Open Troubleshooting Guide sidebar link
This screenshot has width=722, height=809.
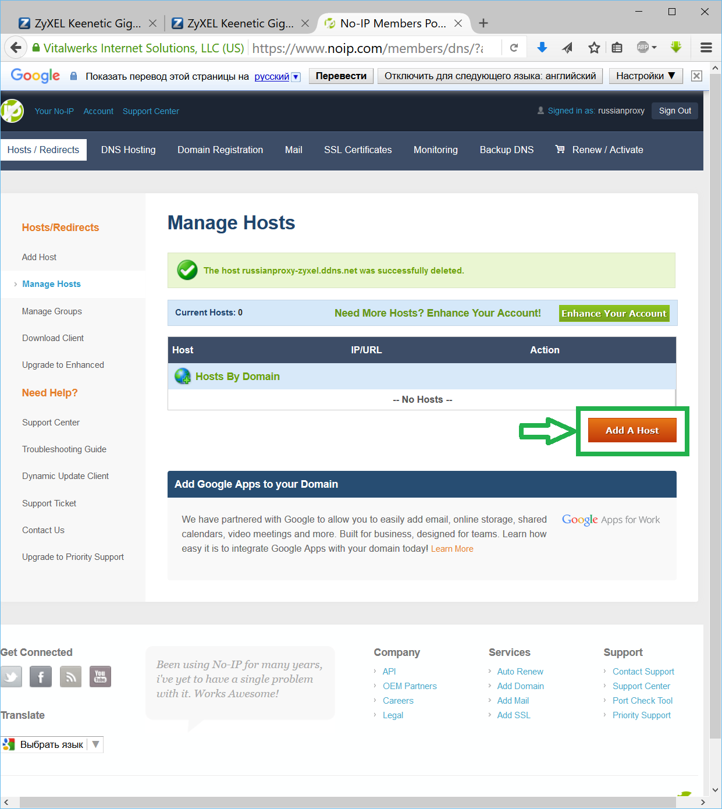click(64, 449)
